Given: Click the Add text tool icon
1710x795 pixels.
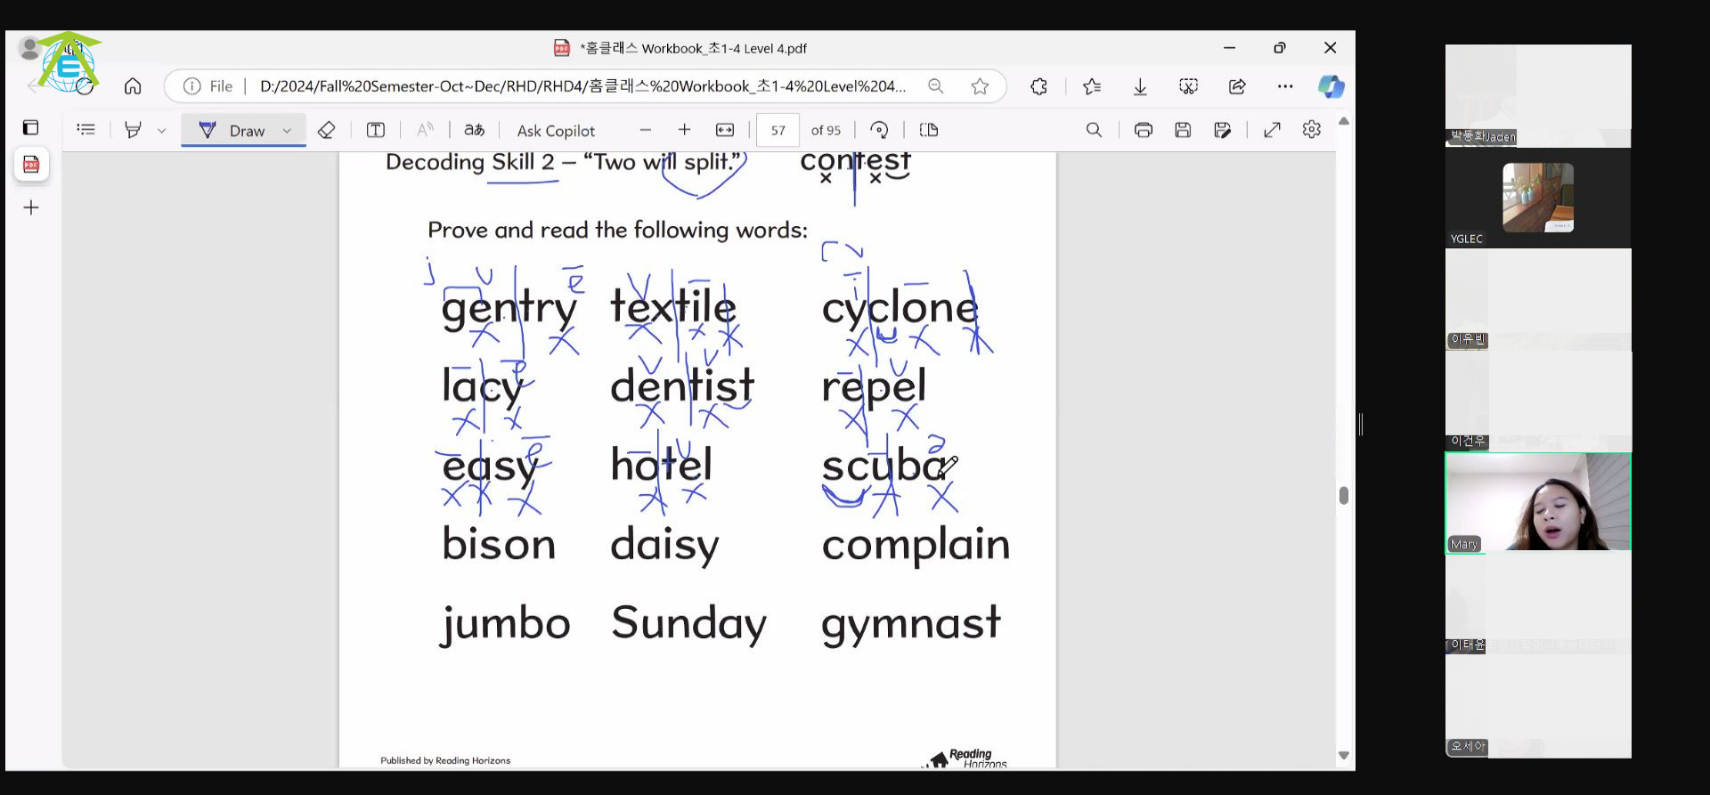Looking at the screenshot, I should [376, 130].
